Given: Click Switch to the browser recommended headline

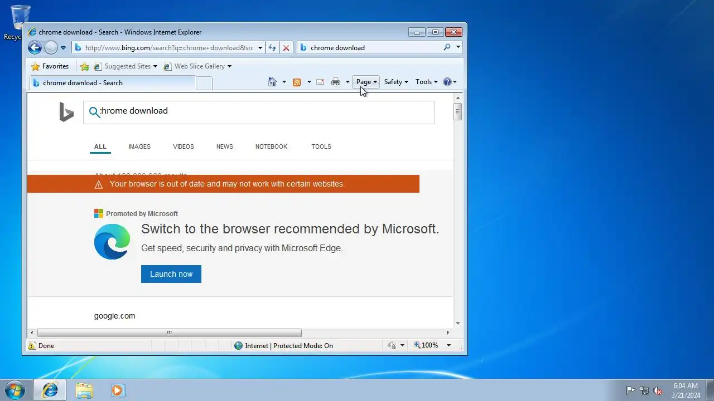Looking at the screenshot, I should [290, 229].
